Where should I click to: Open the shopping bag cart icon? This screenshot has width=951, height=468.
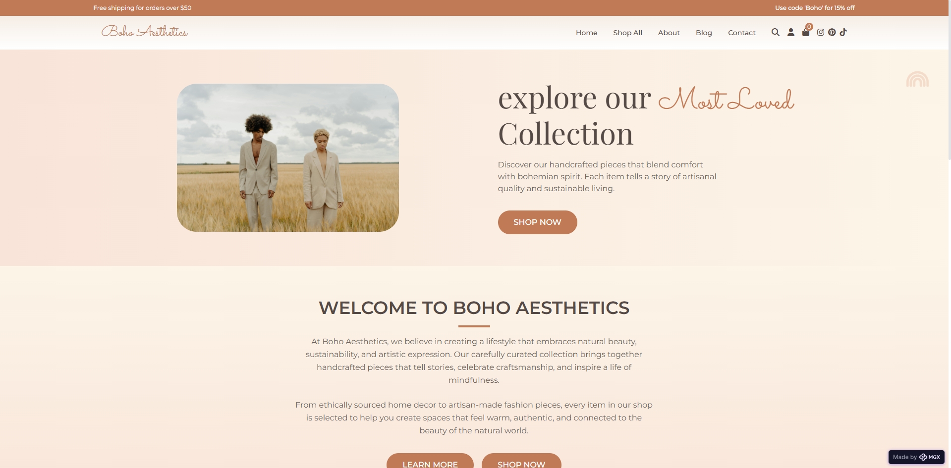(806, 33)
